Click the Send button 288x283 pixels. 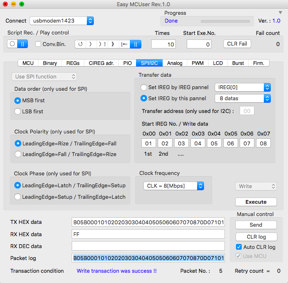[x=256, y=225]
